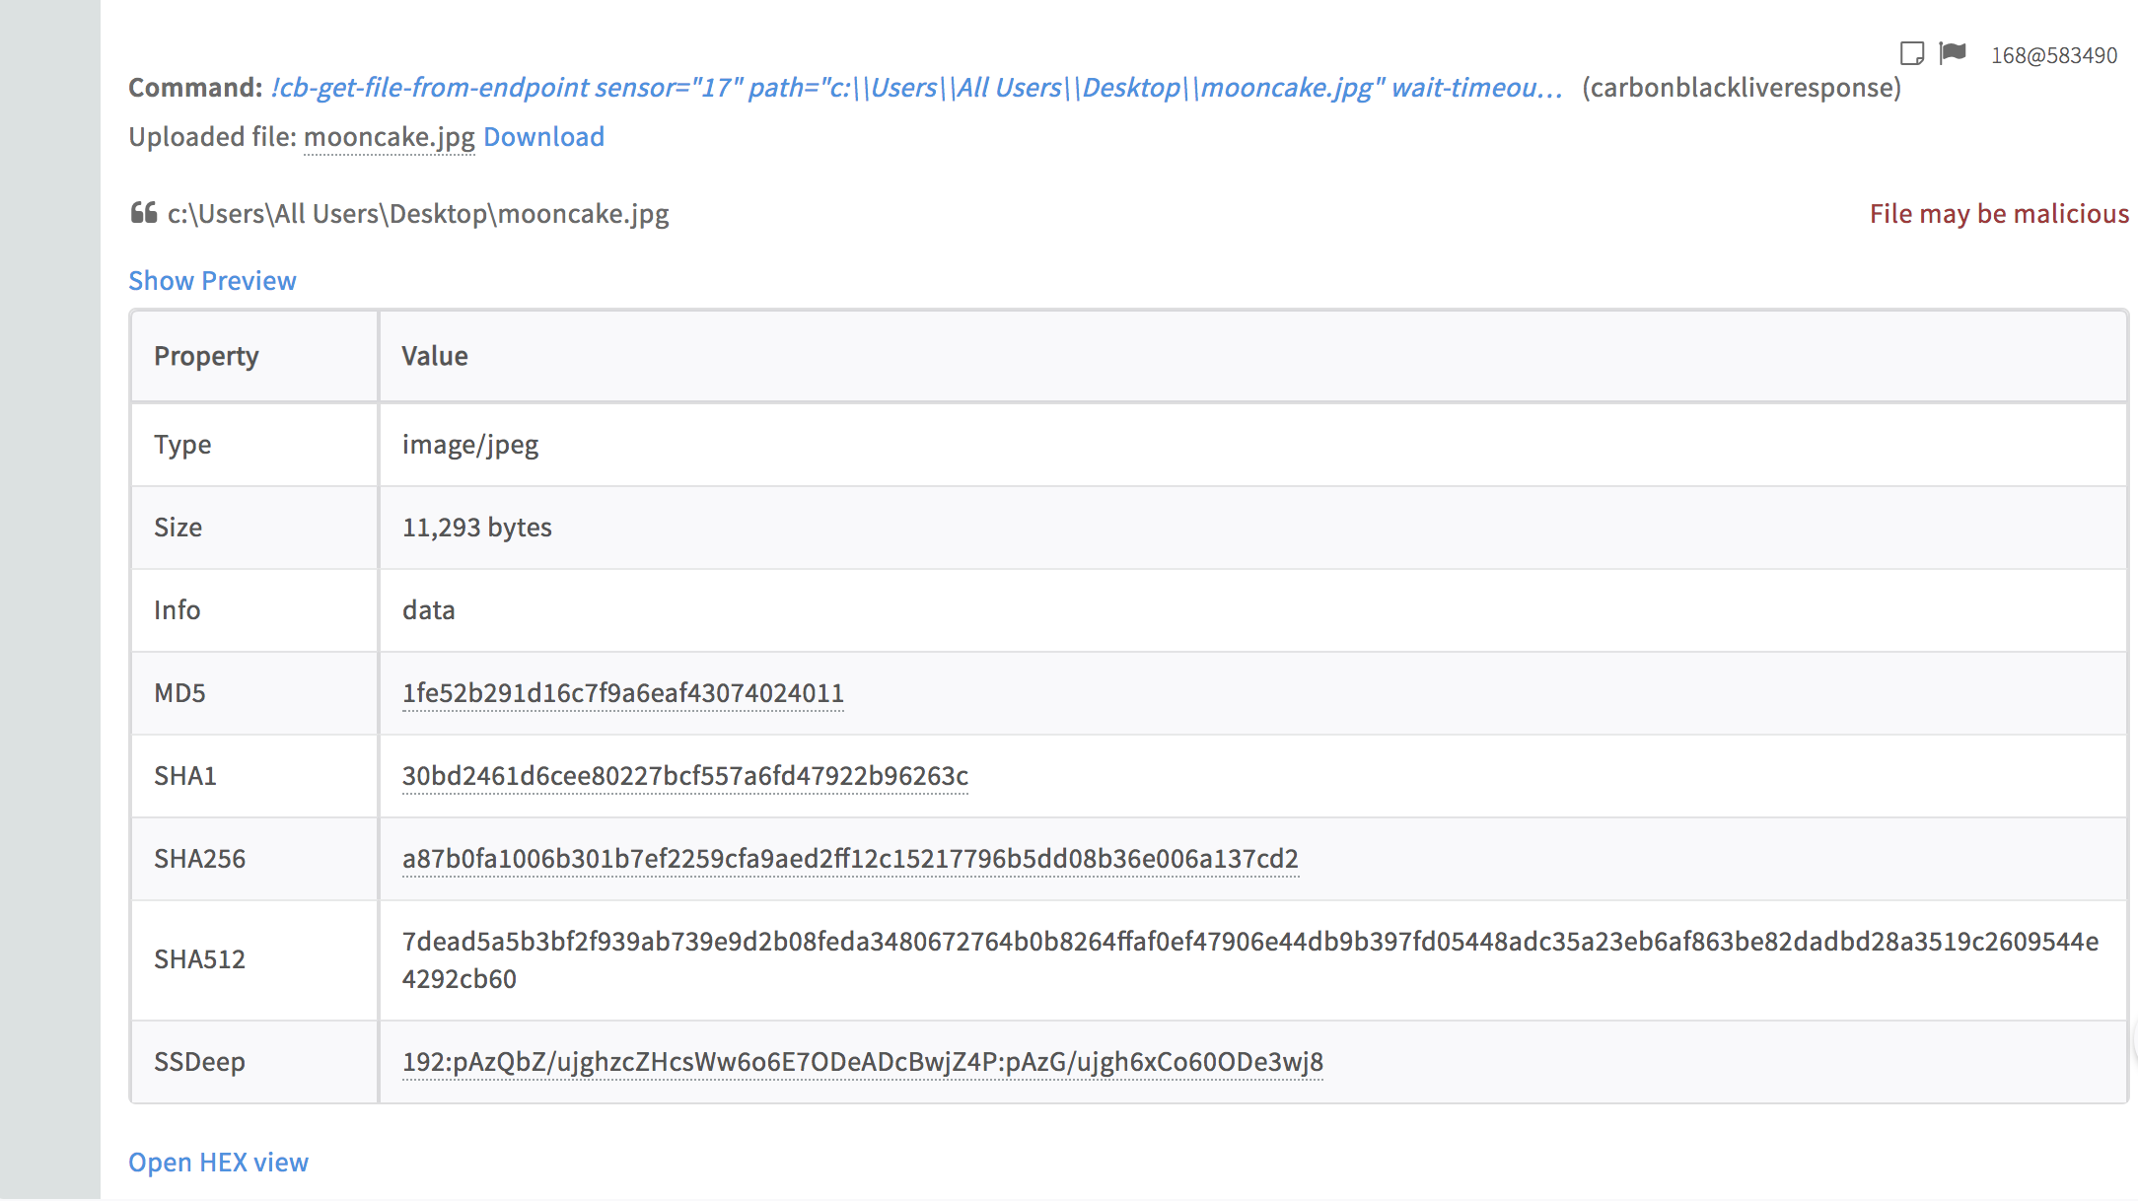Download the mooncake.jpg file
This screenshot has width=2138, height=1201.
click(543, 137)
